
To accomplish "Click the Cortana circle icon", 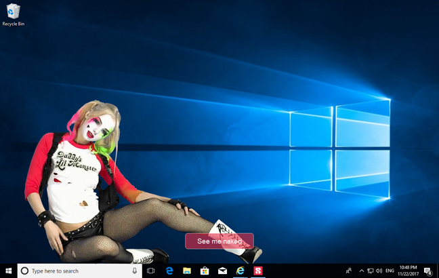I will pyautogui.click(x=24, y=271).
